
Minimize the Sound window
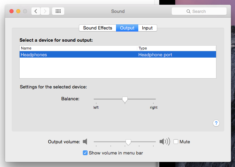[x=18, y=11]
